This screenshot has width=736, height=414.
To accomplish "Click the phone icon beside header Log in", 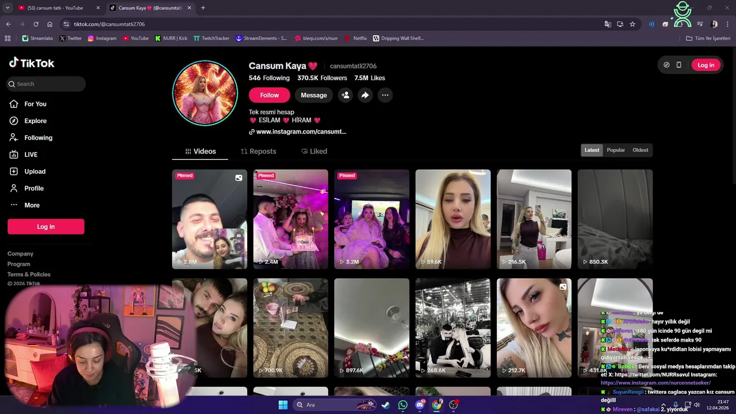I will coord(678,65).
